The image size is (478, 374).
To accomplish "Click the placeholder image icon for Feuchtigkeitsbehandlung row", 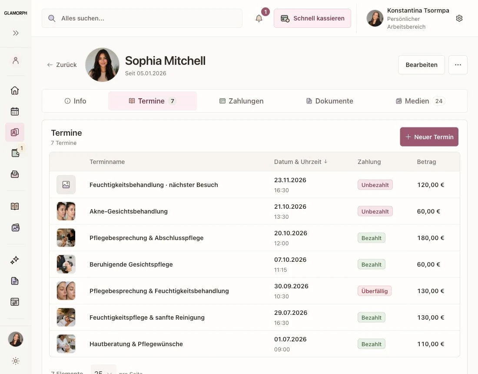I will [66, 184].
